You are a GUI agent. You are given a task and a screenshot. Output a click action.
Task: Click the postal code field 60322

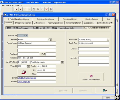click(26, 62)
